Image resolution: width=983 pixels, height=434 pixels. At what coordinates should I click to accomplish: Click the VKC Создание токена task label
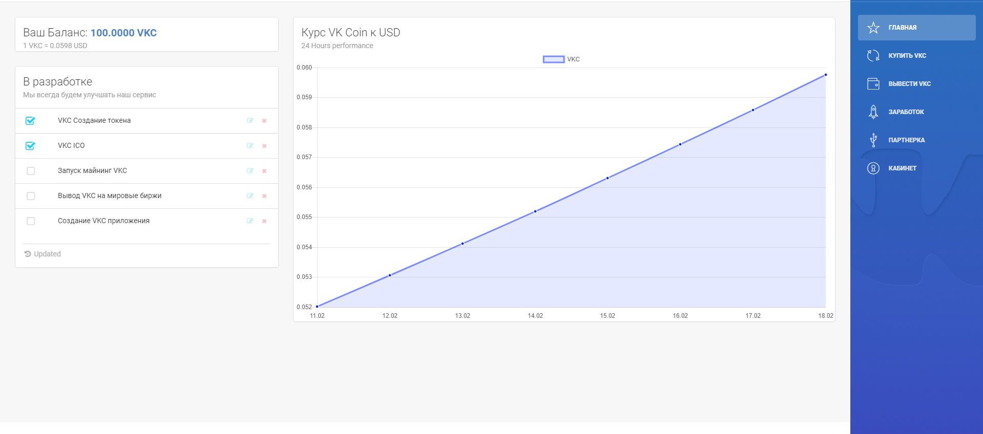click(x=94, y=121)
